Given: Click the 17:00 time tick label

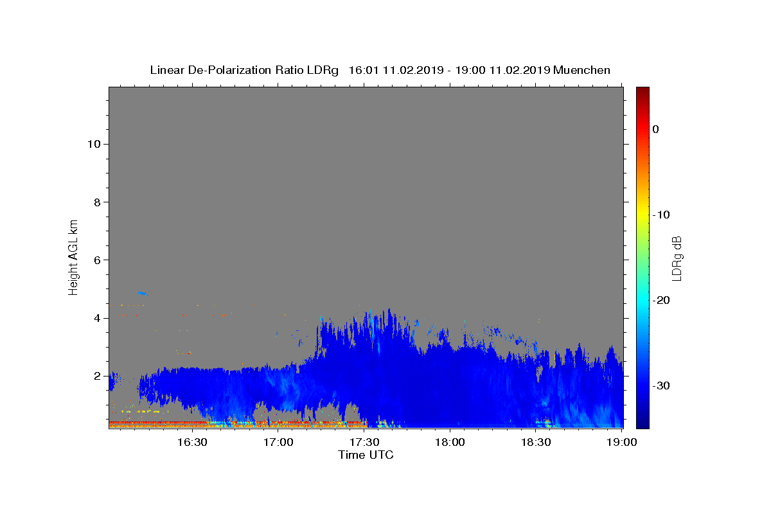Looking at the screenshot, I should [x=278, y=443].
